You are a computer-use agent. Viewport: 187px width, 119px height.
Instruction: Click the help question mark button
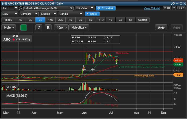[174, 8]
